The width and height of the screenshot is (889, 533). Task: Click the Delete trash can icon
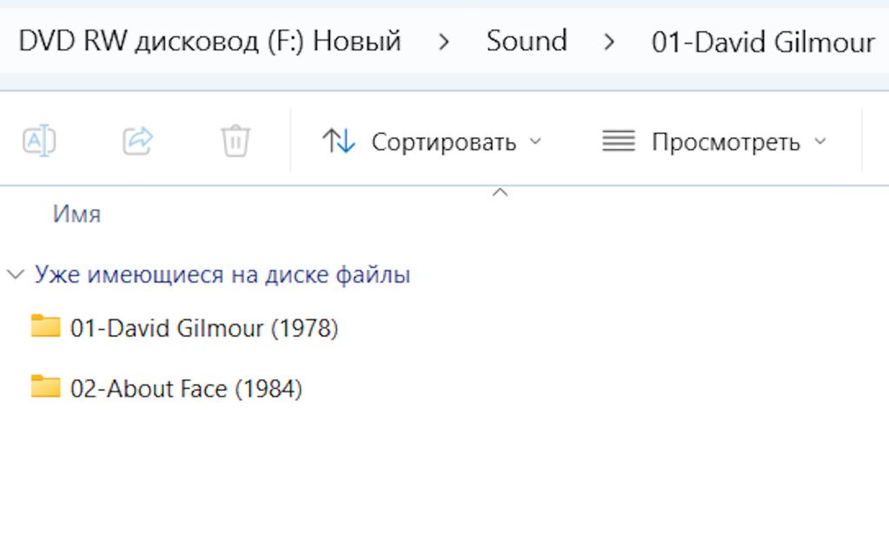pos(235,140)
